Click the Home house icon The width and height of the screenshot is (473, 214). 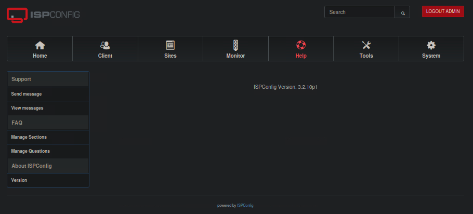pos(40,45)
